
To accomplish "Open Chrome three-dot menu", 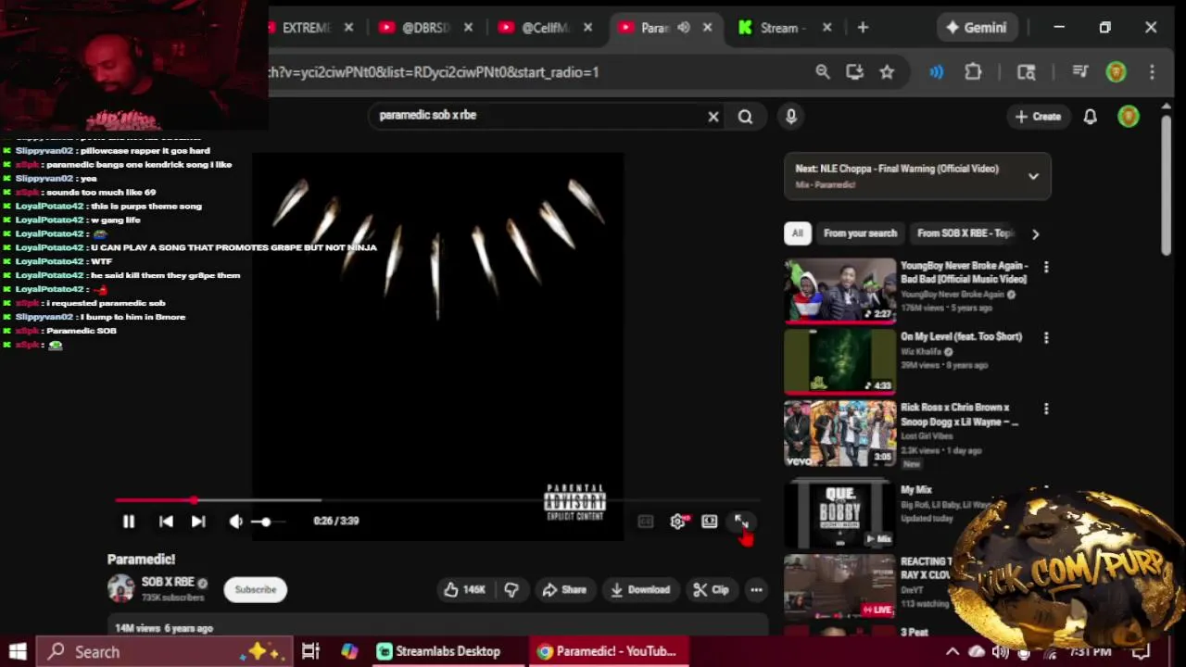I will click(1152, 71).
